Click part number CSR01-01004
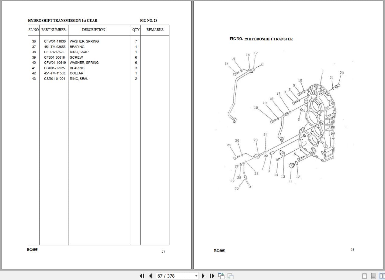This screenshot has height=280, width=385. 54,79
